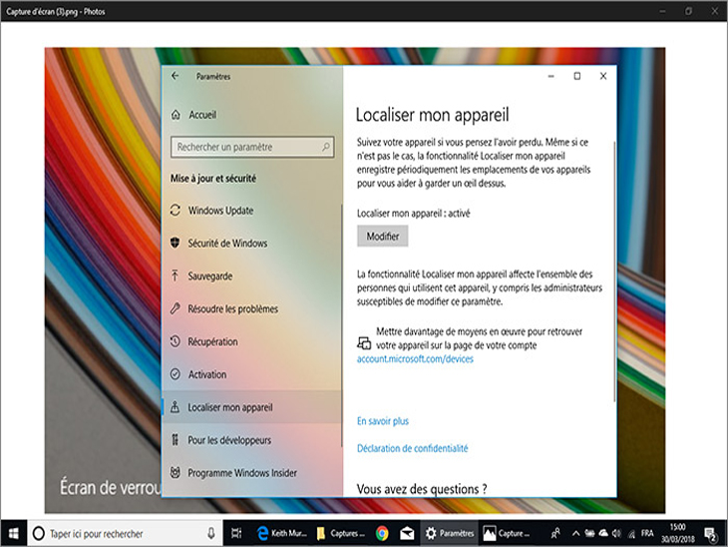Open the Déclaration de confidentialité link
Screen dimensions: 728x547
coord(412,449)
